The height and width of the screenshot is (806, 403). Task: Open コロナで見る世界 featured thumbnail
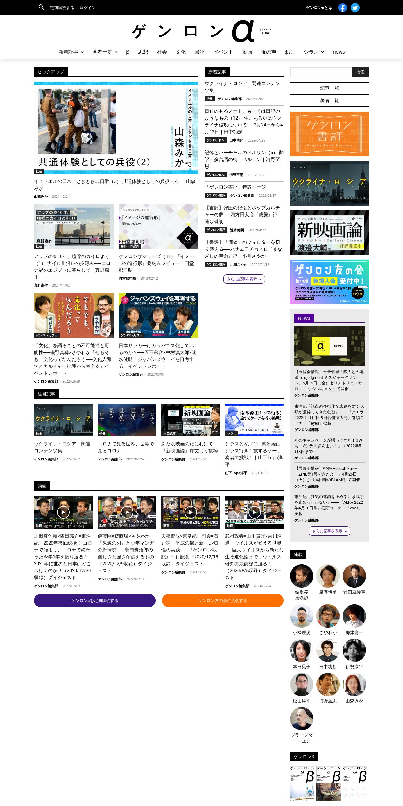pos(127,420)
